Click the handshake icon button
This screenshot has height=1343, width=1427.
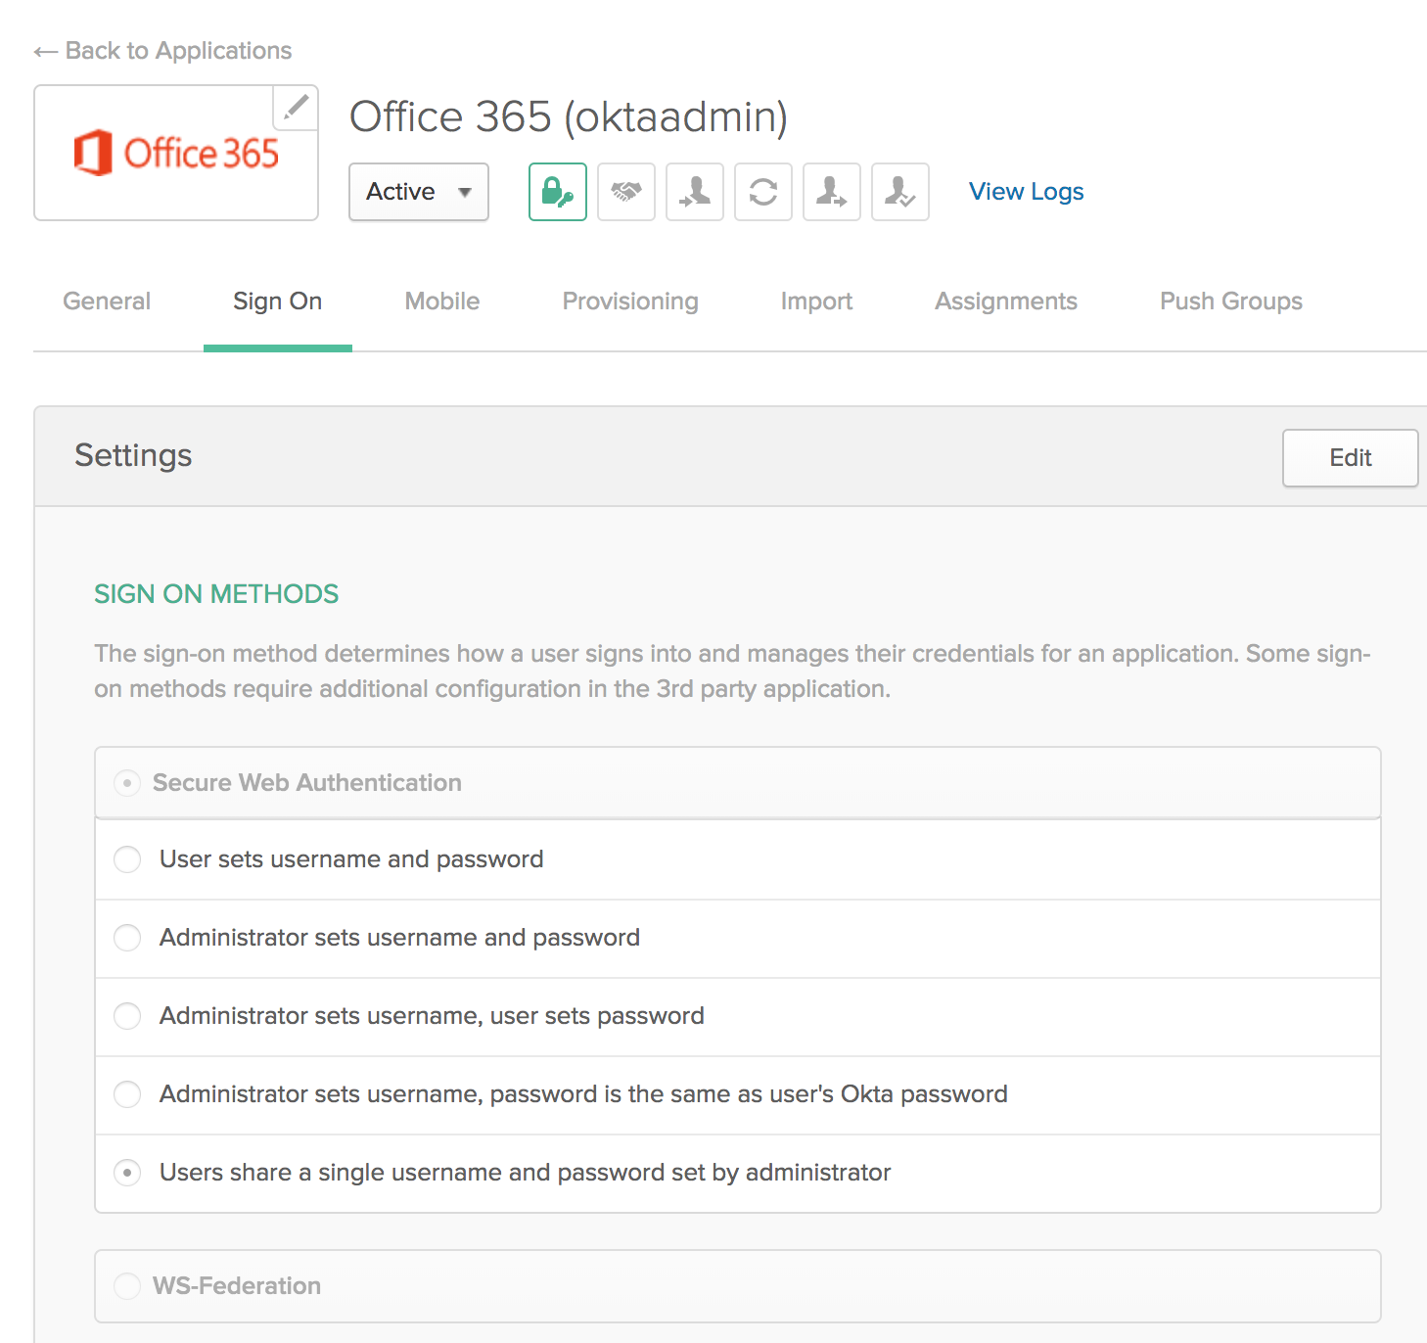coord(626,192)
